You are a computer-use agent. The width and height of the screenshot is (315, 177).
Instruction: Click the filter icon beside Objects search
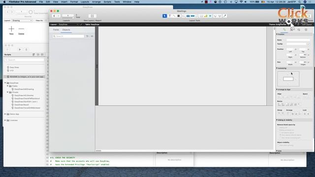click(88, 36)
